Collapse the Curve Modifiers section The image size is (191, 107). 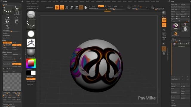(x=7, y=69)
